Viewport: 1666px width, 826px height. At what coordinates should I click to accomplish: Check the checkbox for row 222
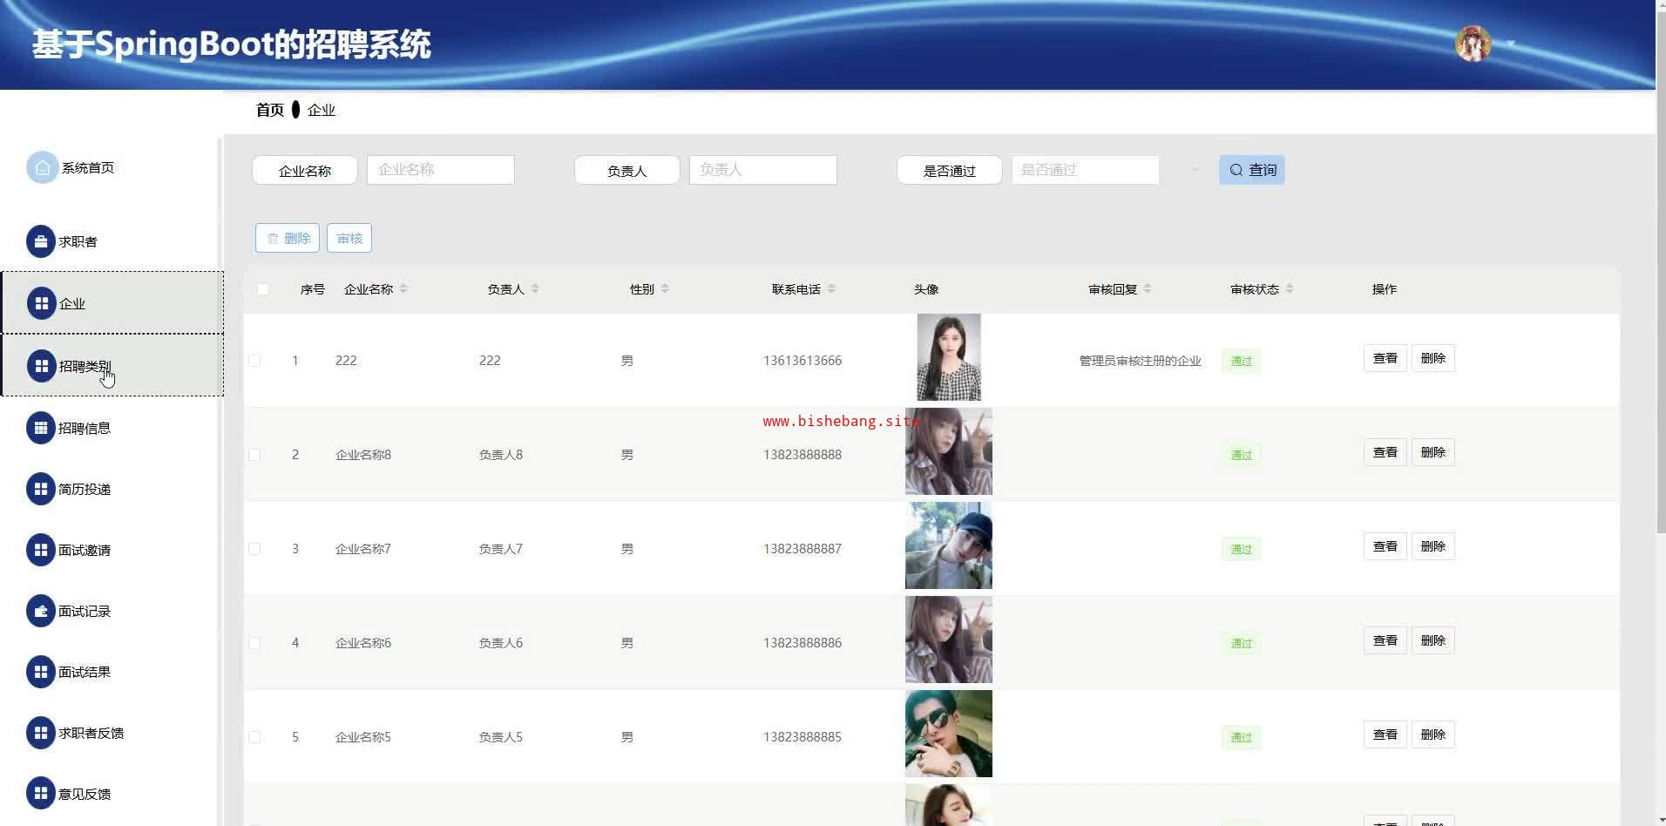[254, 361]
